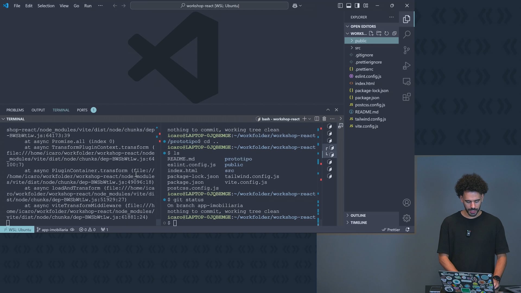
Task: Click the WSL: Ubuntu remote indicator
Action: point(17,230)
